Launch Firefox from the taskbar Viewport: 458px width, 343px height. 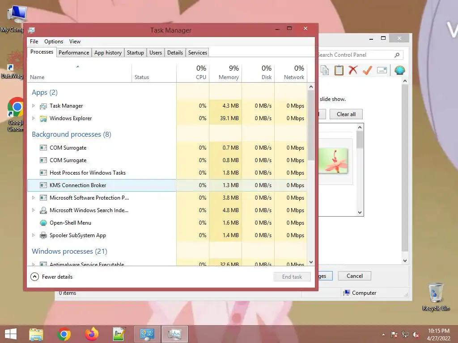click(92, 334)
